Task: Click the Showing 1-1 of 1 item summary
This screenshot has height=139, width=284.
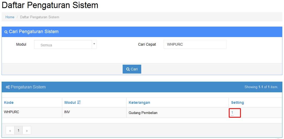Action: point(261,87)
